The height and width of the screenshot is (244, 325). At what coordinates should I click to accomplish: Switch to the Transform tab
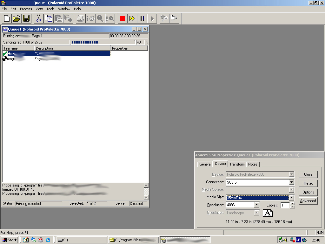[x=237, y=164]
